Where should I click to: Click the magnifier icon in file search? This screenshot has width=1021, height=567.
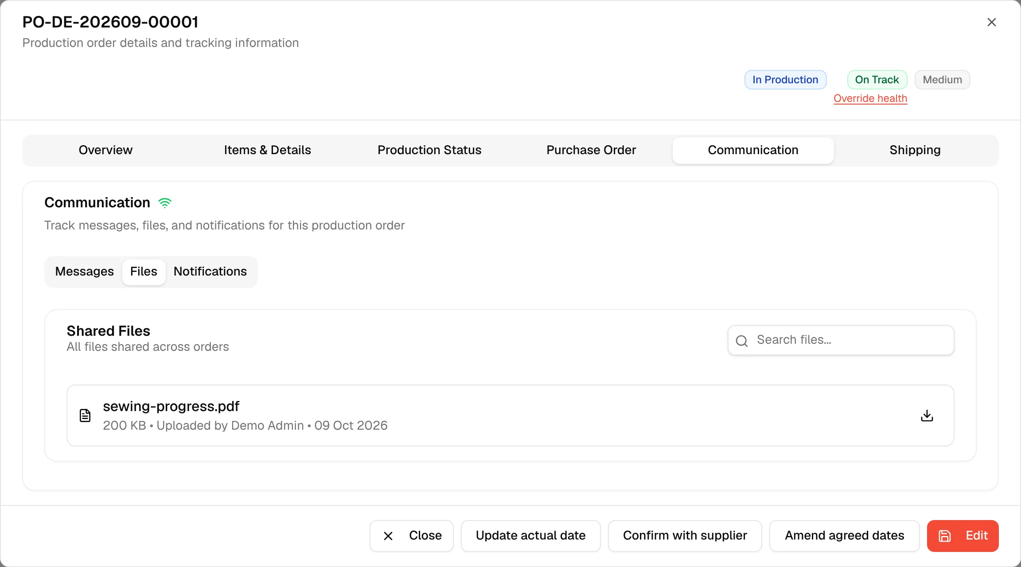coord(742,341)
